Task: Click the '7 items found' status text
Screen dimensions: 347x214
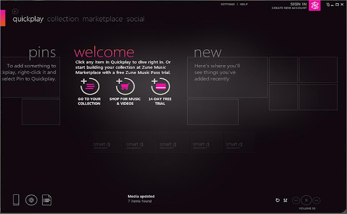Action: (x=140, y=201)
